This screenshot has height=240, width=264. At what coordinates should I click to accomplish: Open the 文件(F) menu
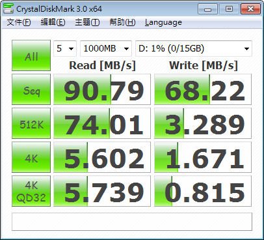[19, 22]
